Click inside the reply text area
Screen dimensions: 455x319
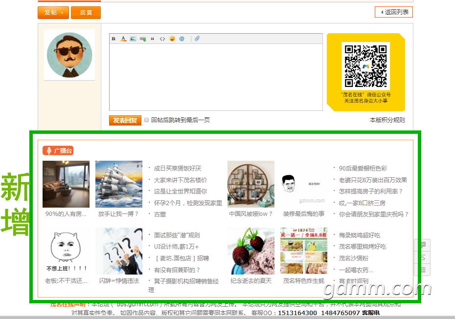coord(216,77)
